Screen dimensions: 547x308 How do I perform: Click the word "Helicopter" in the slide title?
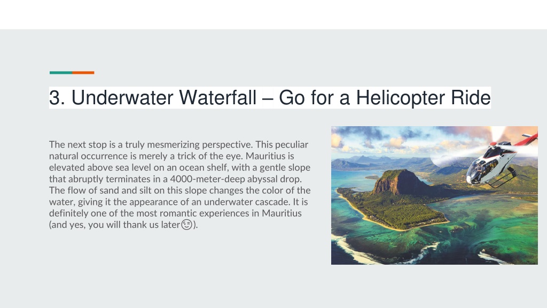point(400,97)
